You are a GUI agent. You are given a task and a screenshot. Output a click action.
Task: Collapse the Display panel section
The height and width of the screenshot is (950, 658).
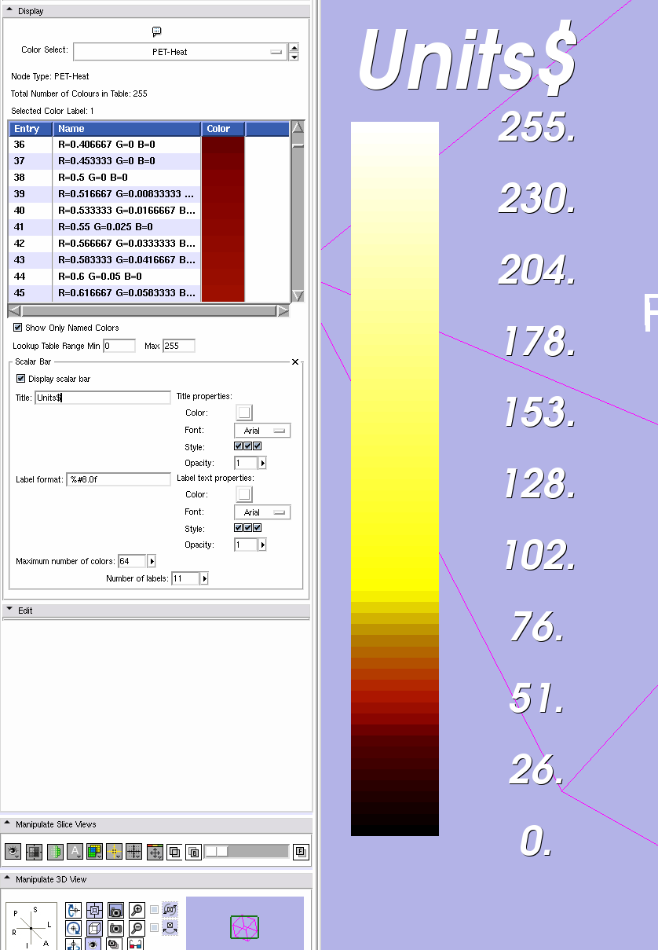(x=8, y=11)
